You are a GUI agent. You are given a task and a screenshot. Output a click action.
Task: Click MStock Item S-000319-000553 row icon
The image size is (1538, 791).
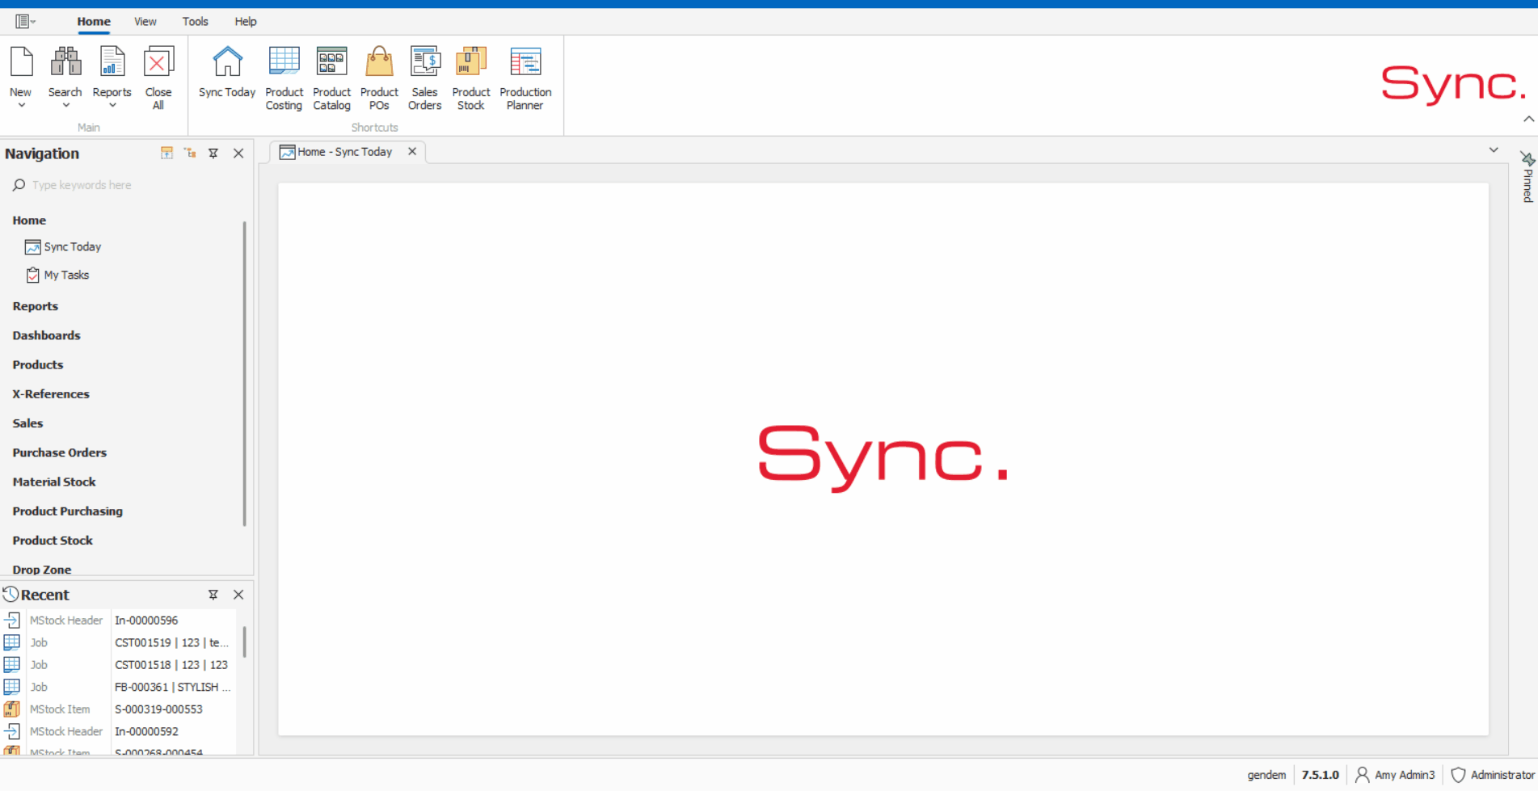point(12,709)
